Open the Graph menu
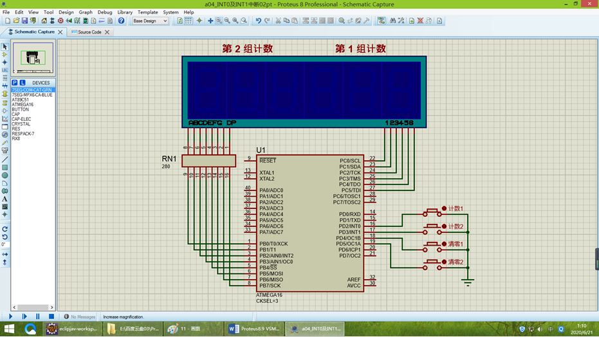 pyautogui.click(x=86, y=12)
